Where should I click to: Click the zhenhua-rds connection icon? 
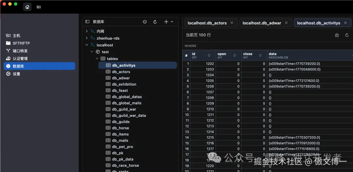92,38
